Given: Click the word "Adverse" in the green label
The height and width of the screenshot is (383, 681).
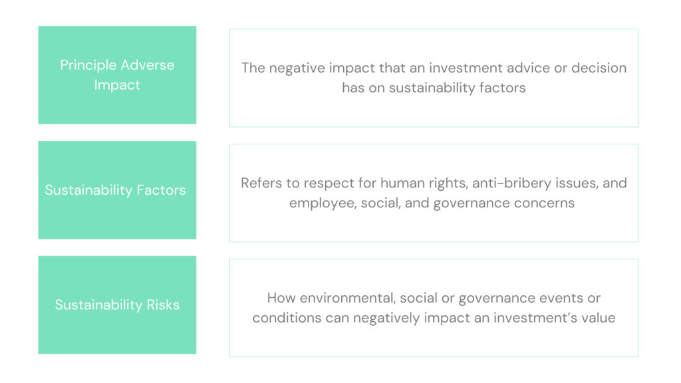Looking at the screenshot, I should click(x=147, y=65).
